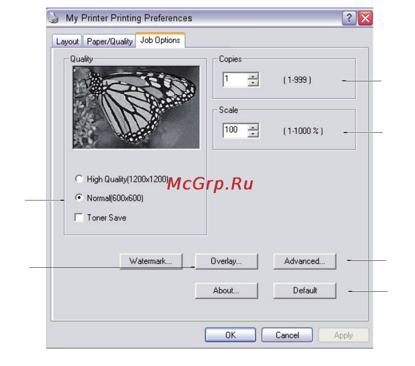Cancel the printing preferences dialog
Image resolution: width=415 pixels, height=366 pixels.
pyautogui.click(x=287, y=335)
